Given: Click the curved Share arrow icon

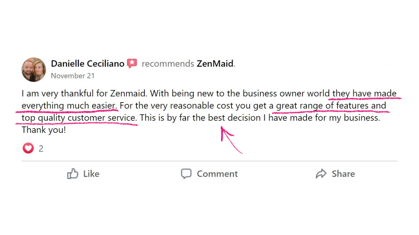Looking at the screenshot, I should tap(321, 174).
